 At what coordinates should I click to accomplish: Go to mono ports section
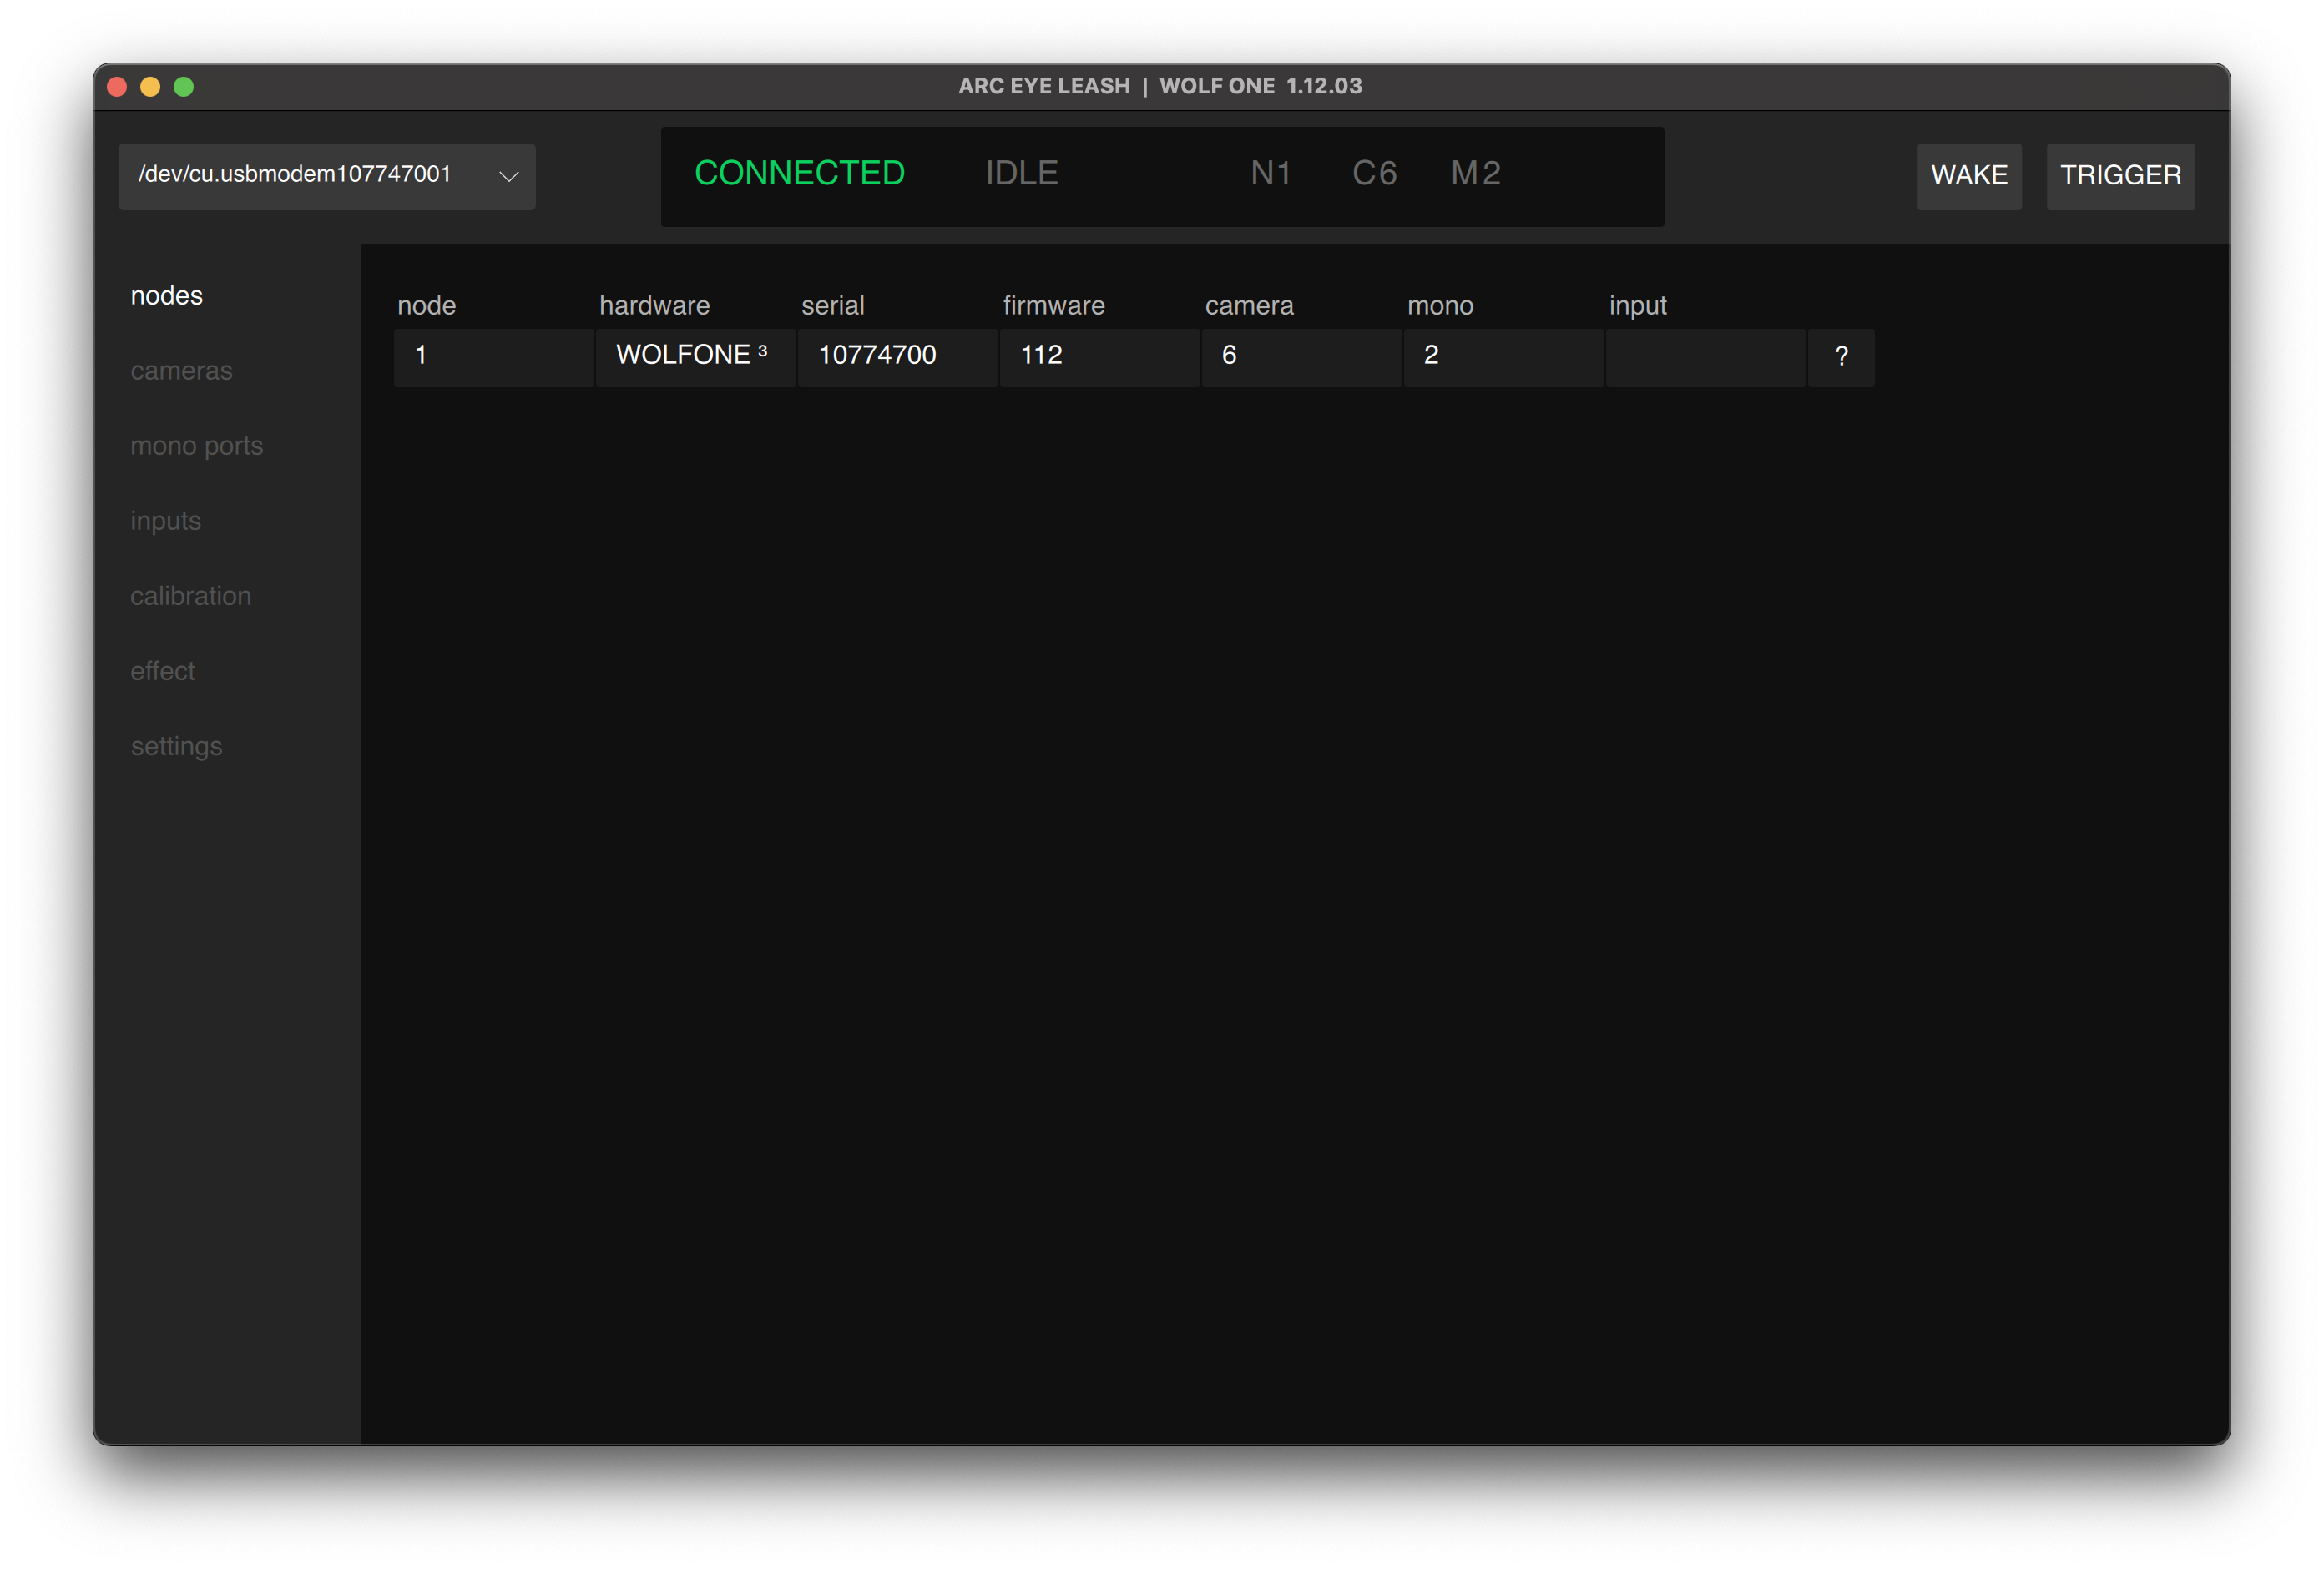point(196,446)
